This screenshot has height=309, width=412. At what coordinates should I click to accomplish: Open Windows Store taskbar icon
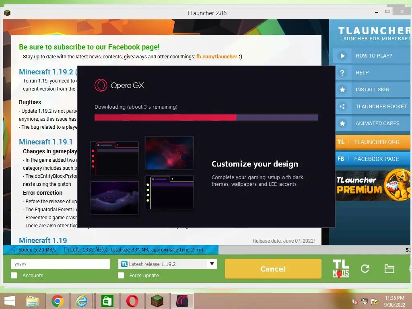(x=107, y=301)
